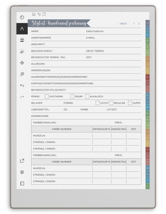Tap the circular menu icon in the sidebar
The width and height of the screenshot is (166, 214).
coord(22,17)
